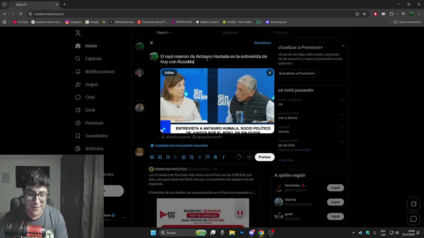Open Notificaciones in sidebar
424x238 pixels.
click(x=95, y=71)
